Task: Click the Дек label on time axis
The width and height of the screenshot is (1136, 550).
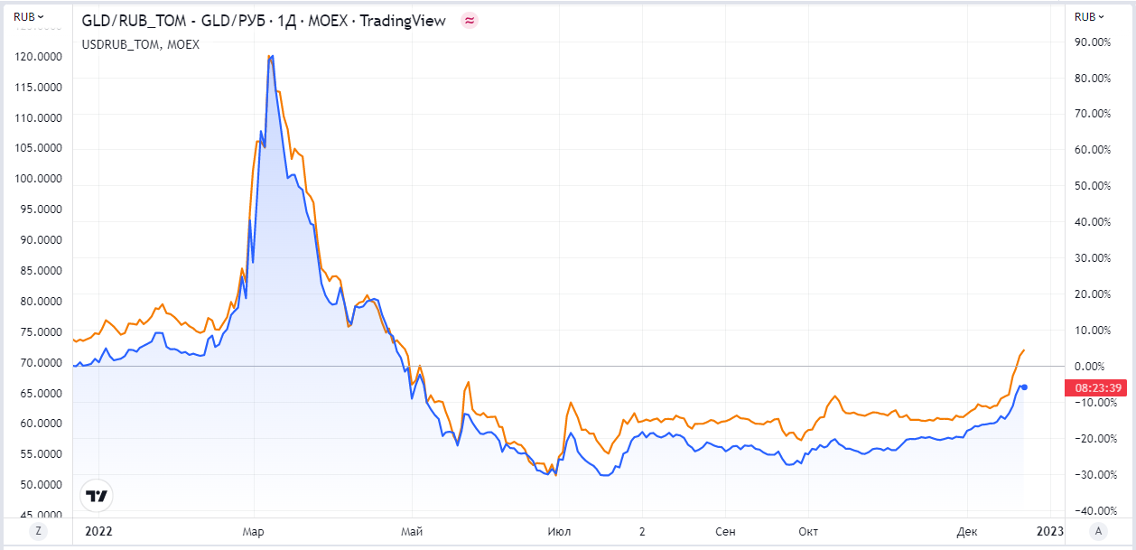Action: pyautogui.click(x=967, y=531)
